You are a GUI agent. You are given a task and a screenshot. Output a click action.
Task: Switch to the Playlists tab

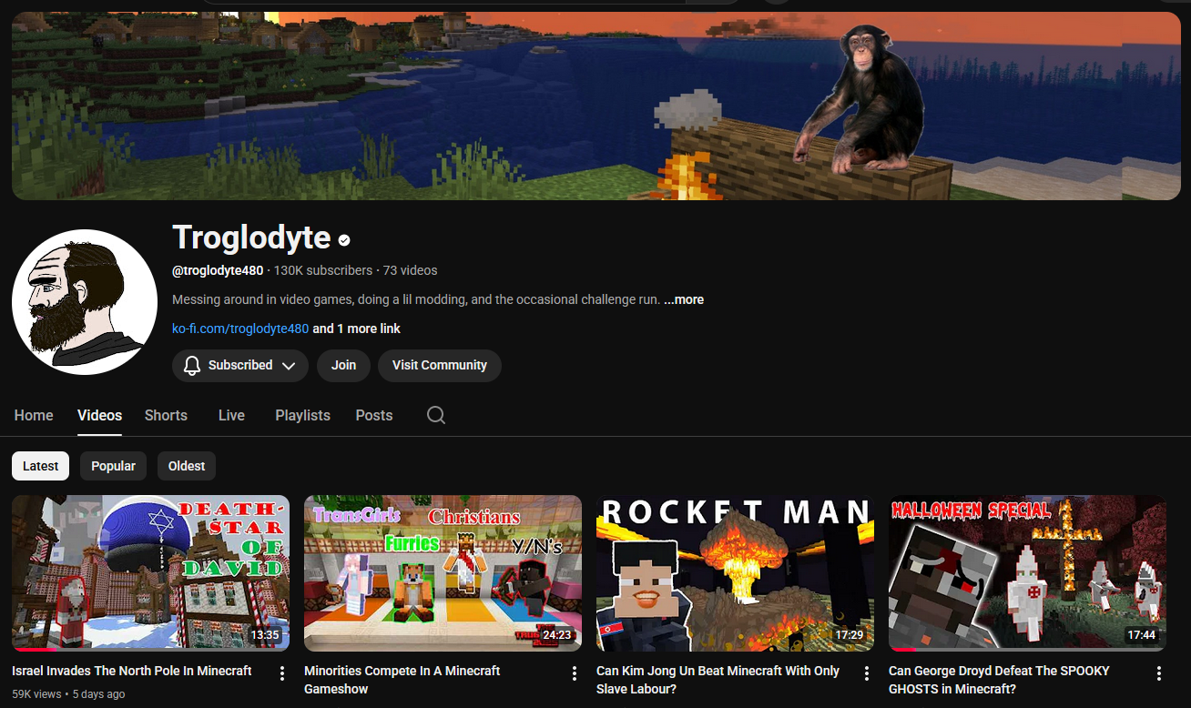pos(302,415)
